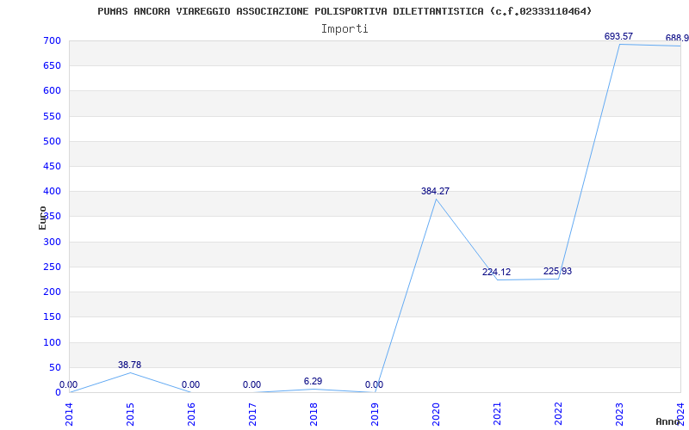
Task: Click the 200 y-axis tick label
Action: (52, 292)
